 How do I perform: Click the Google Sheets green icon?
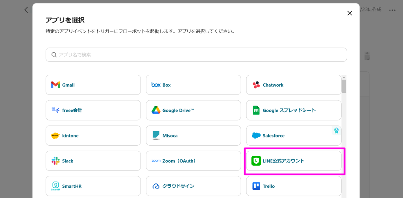tap(256, 110)
